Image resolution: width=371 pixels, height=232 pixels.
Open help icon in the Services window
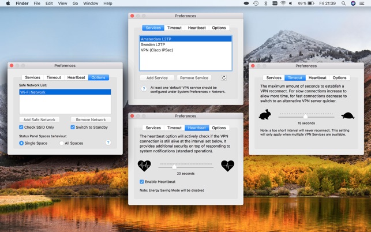coord(144,89)
